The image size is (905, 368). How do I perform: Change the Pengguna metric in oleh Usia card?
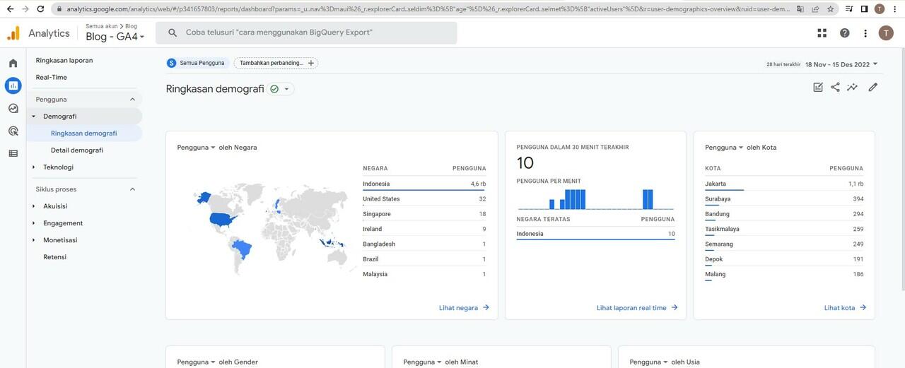coord(649,362)
